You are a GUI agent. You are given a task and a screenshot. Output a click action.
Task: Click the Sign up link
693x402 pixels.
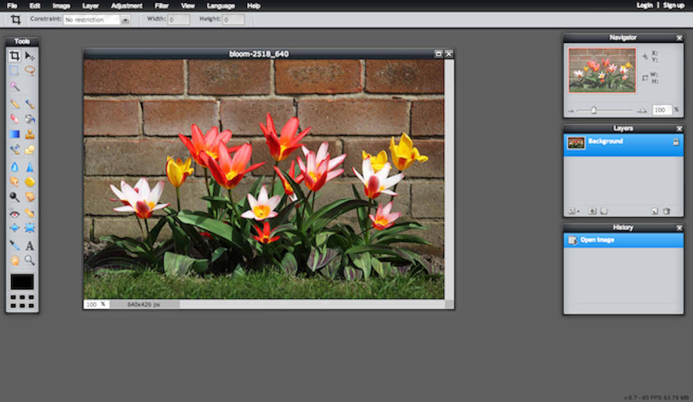pyautogui.click(x=673, y=5)
